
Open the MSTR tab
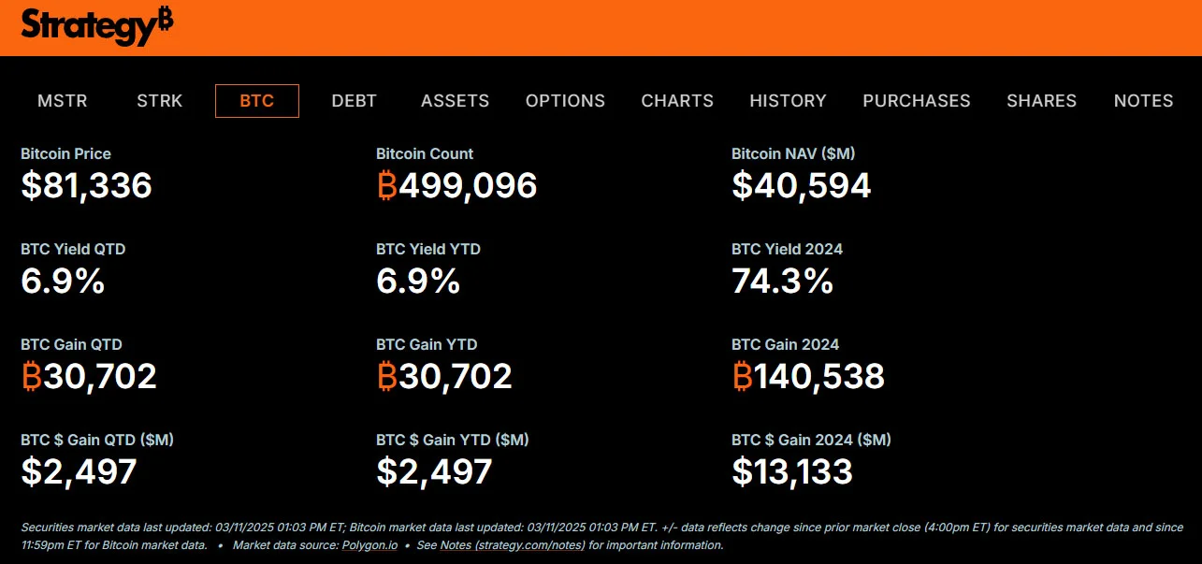point(63,101)
